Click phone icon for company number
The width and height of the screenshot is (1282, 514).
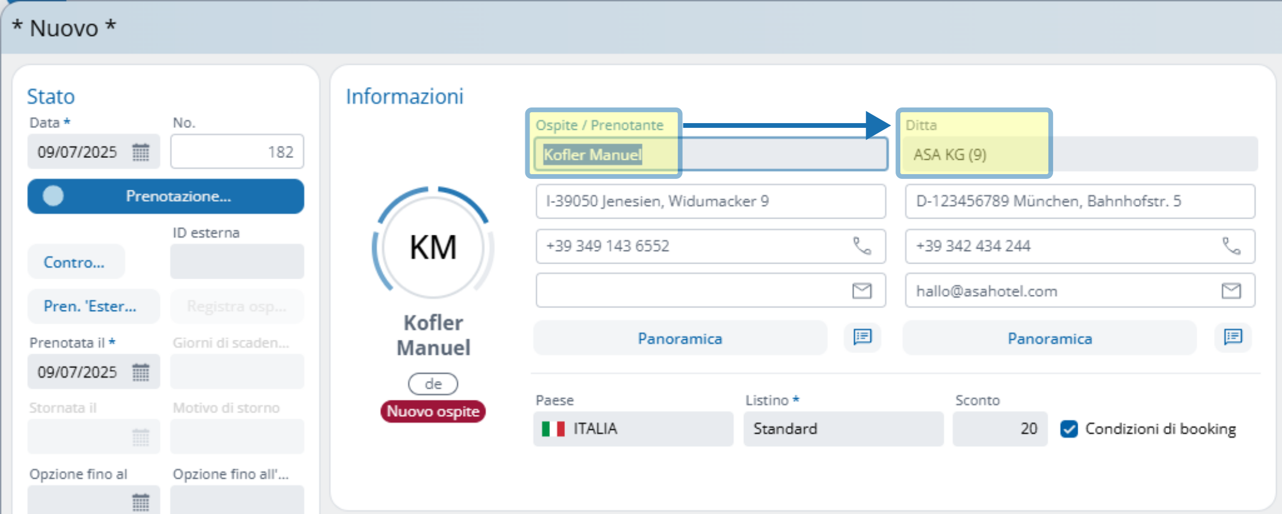point(1231,246)
